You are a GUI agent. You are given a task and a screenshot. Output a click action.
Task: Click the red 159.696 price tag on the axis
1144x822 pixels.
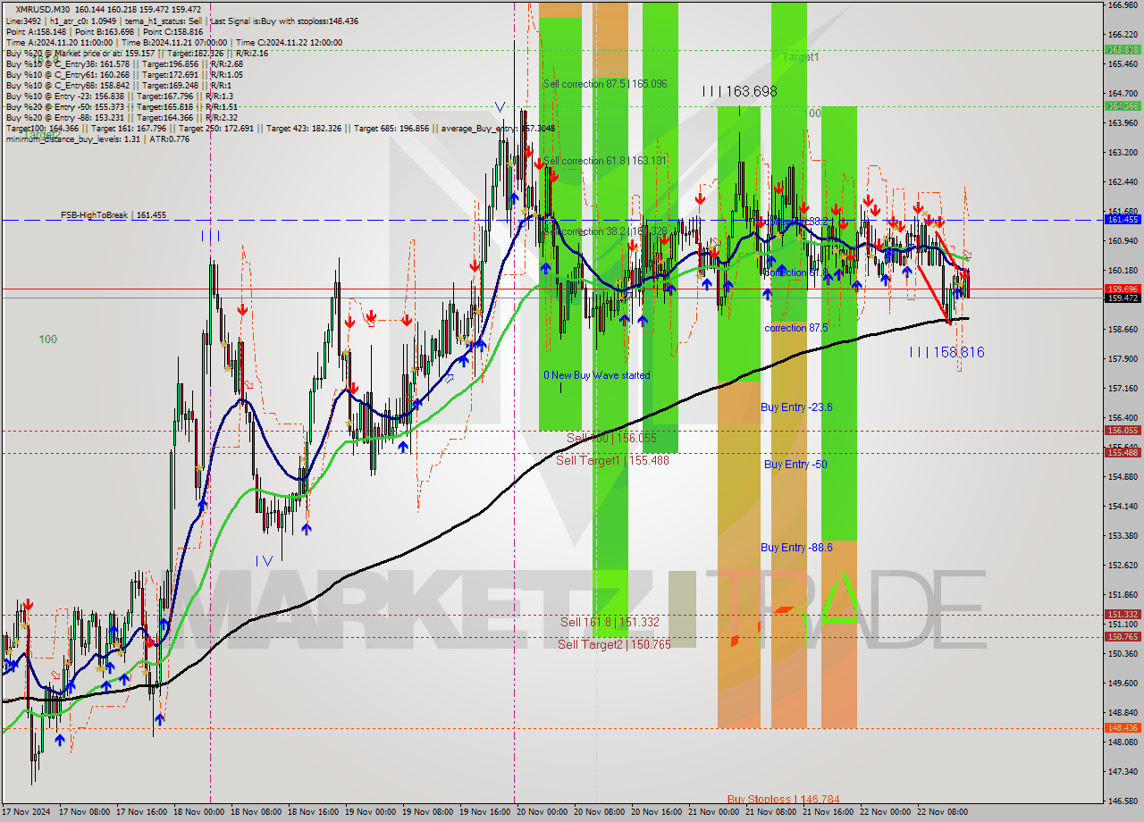(1123, 289)
